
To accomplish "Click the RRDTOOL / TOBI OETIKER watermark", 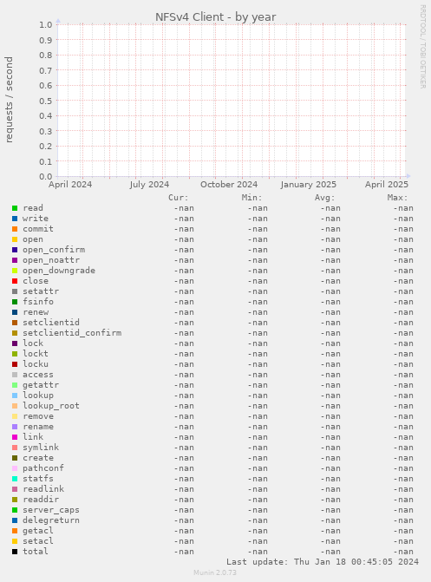I will click(423, 46).
